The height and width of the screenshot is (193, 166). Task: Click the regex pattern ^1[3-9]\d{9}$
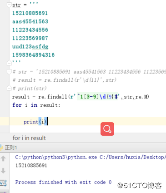pos(97,97)
